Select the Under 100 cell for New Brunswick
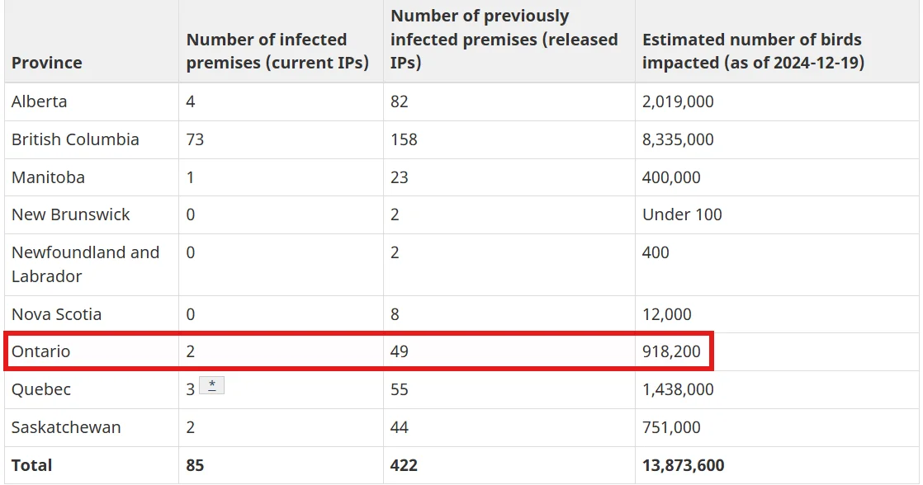This screenshot has height=485, width=923. (x=682, y=214)
